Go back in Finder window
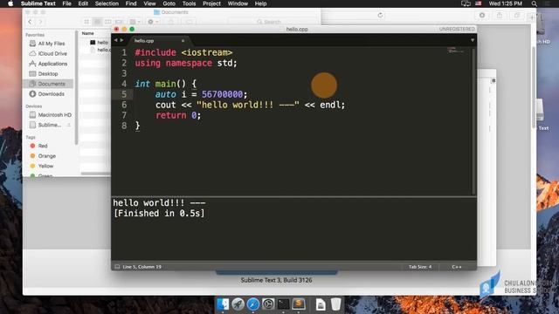Screen dimensions: 559x314 pyautogui.click(x=30, y=22)
